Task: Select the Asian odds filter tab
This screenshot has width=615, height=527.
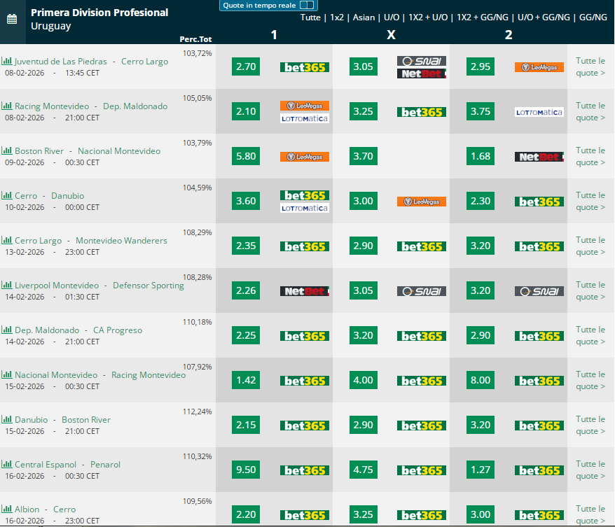Action: point(364,17)
